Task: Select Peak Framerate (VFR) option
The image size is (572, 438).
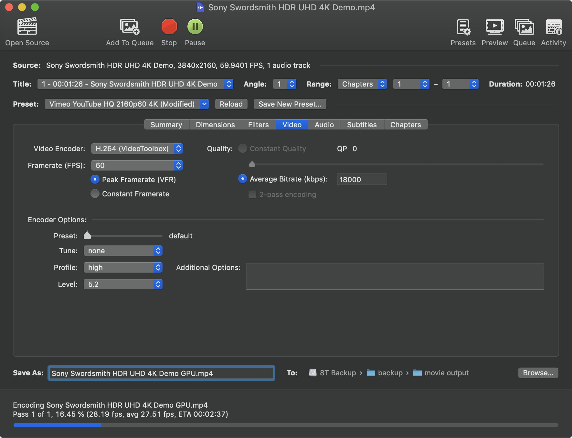Action: [95, 179]
